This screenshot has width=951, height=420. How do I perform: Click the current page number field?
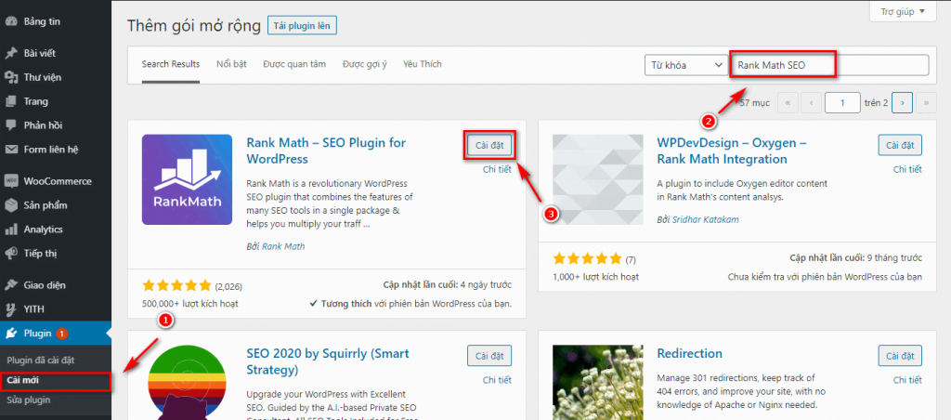[x=842, y=102]
